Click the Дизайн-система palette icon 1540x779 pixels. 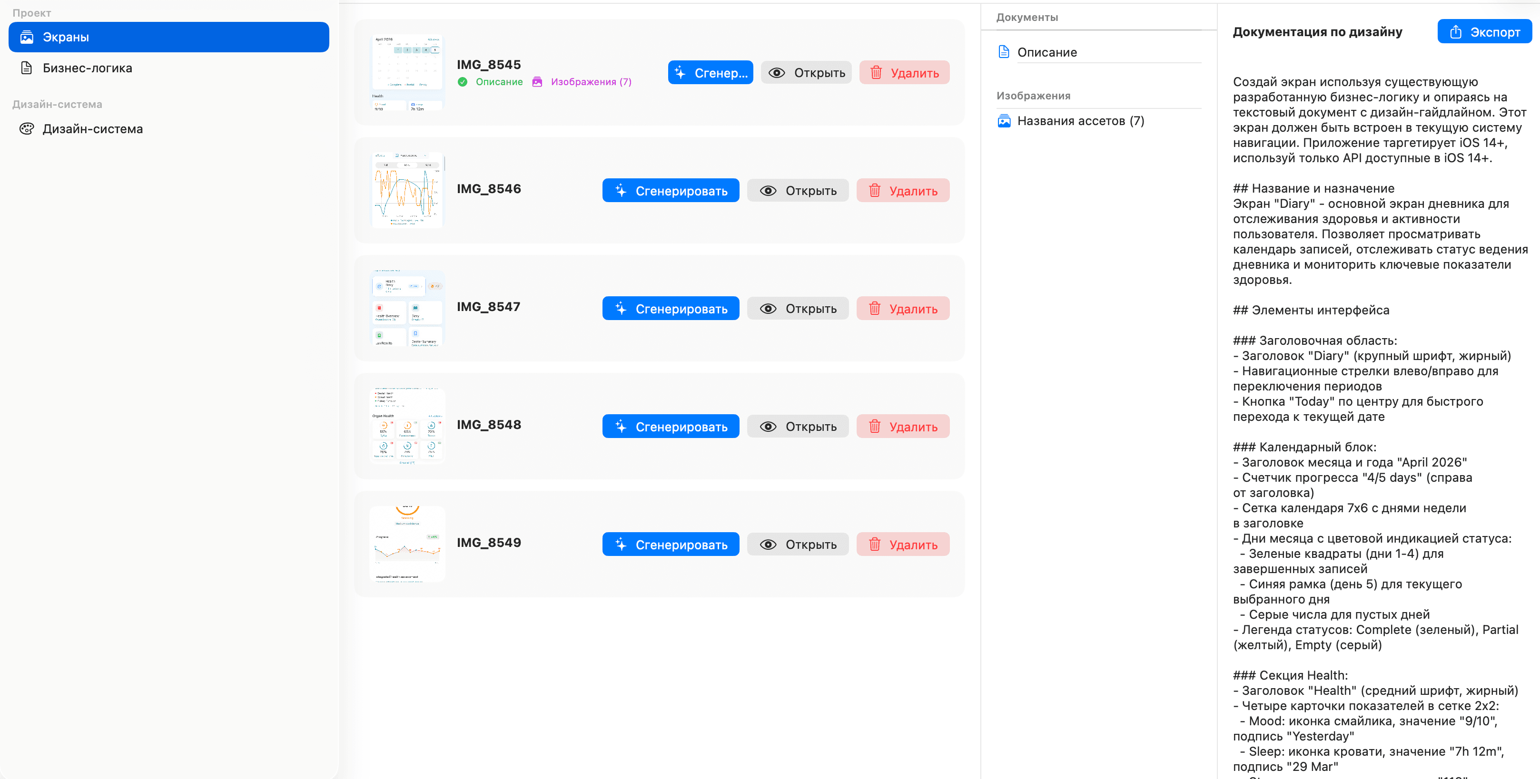27,129
